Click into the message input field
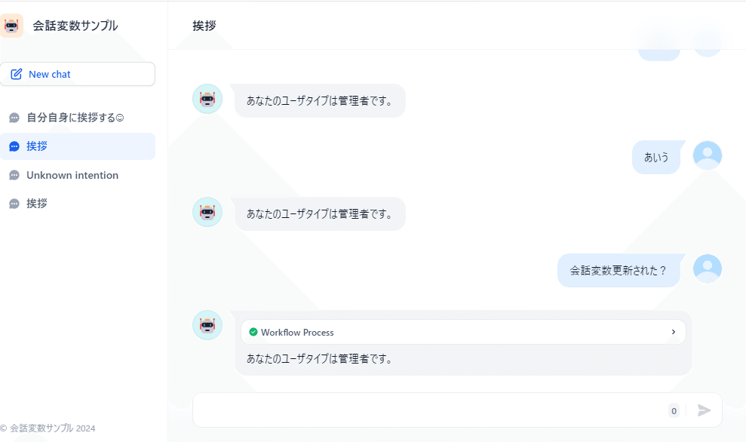746x442 pixels. (x=428, y=410)
